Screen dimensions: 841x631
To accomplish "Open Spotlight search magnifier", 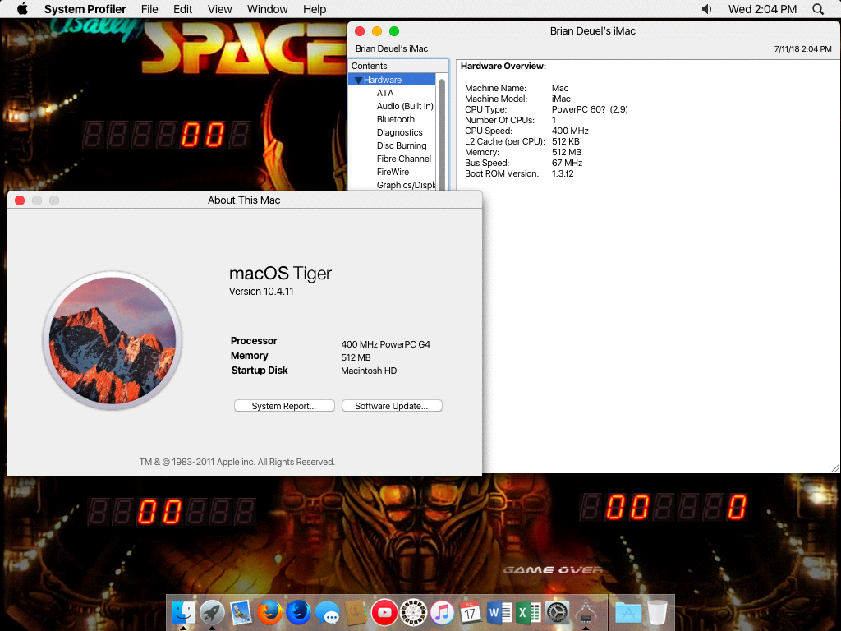I will click(818, 9).
